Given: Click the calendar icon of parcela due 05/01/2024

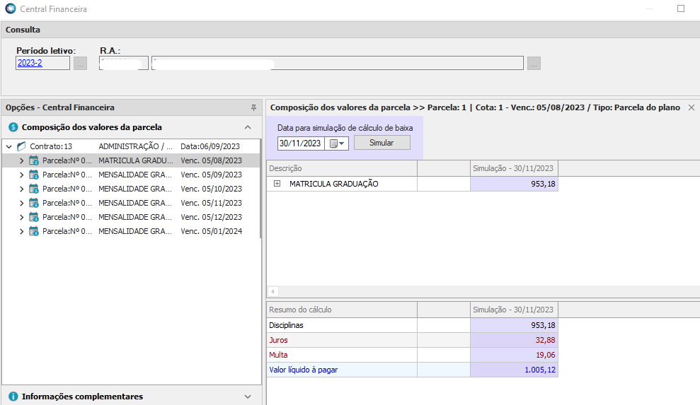Looking at the screenshot, I should 33,231.
